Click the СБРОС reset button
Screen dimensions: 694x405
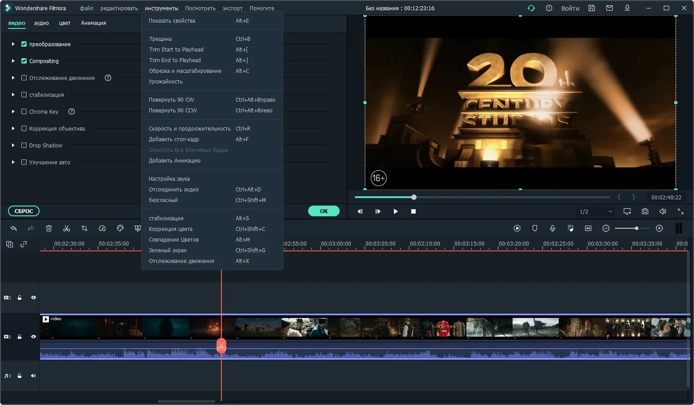pos(24,211)
